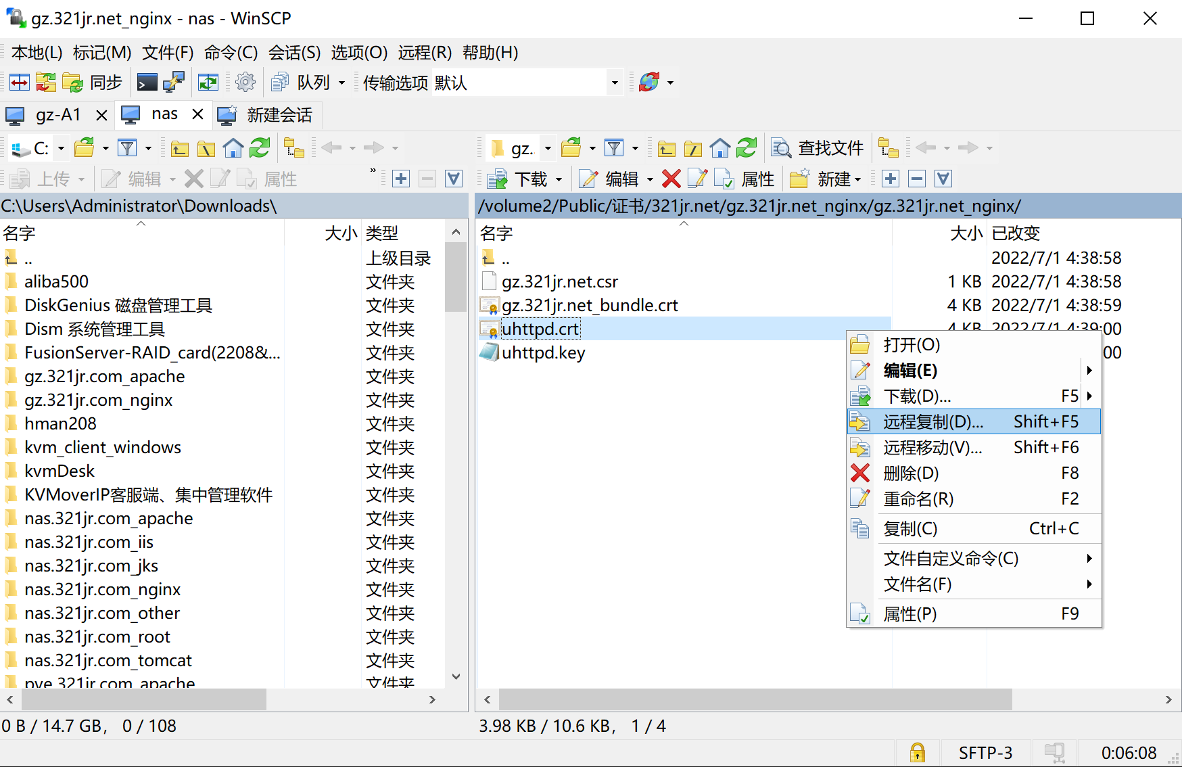Viewport: 1182px width, 767px height.
Task: Click the remote rename icon
Action: (x=697, y=179)
